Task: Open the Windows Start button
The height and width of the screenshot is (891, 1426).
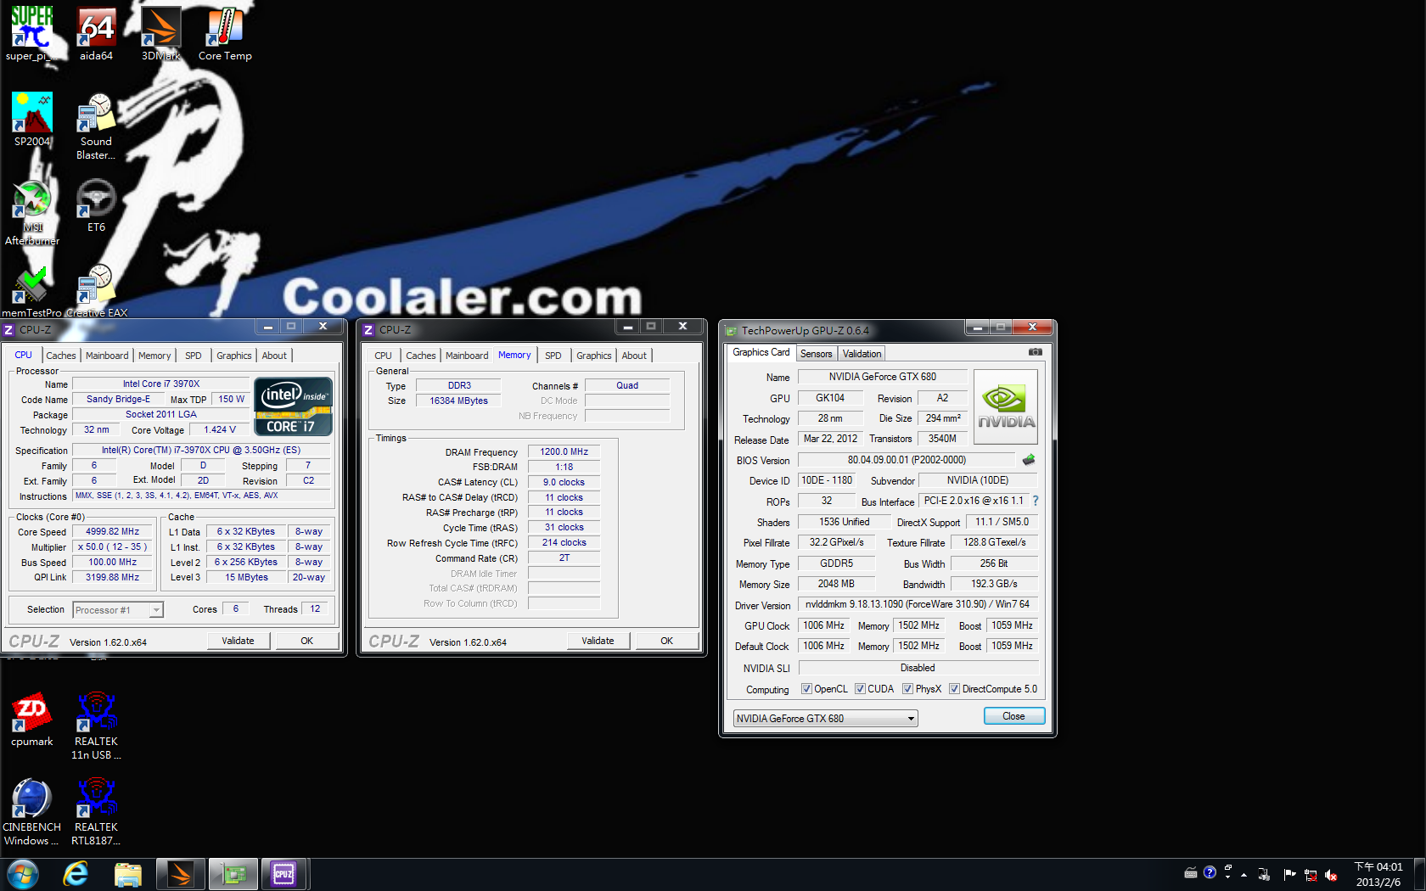Action: coord(23,874)
